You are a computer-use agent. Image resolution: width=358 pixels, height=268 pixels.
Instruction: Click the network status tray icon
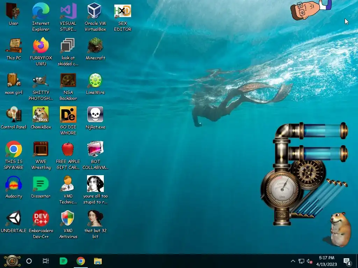tap(301, 261)
